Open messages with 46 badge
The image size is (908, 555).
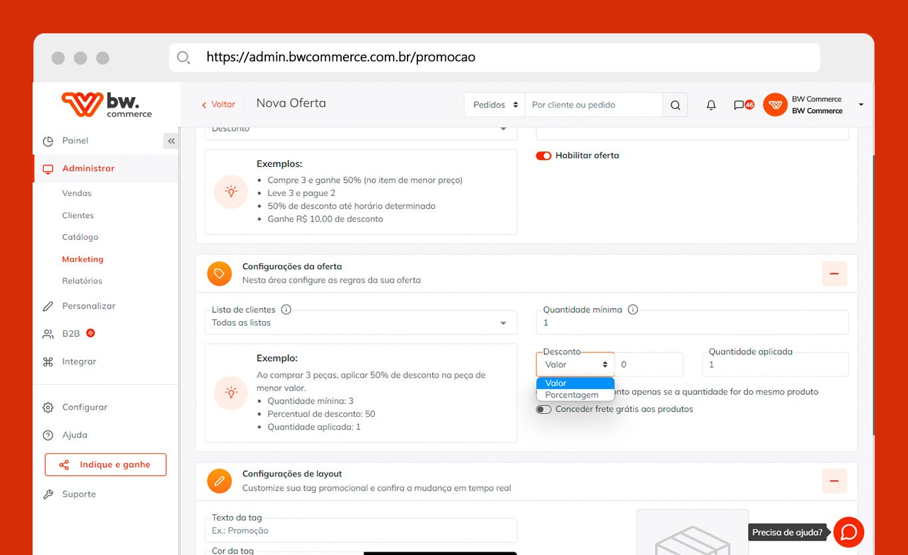click(743, 105)
